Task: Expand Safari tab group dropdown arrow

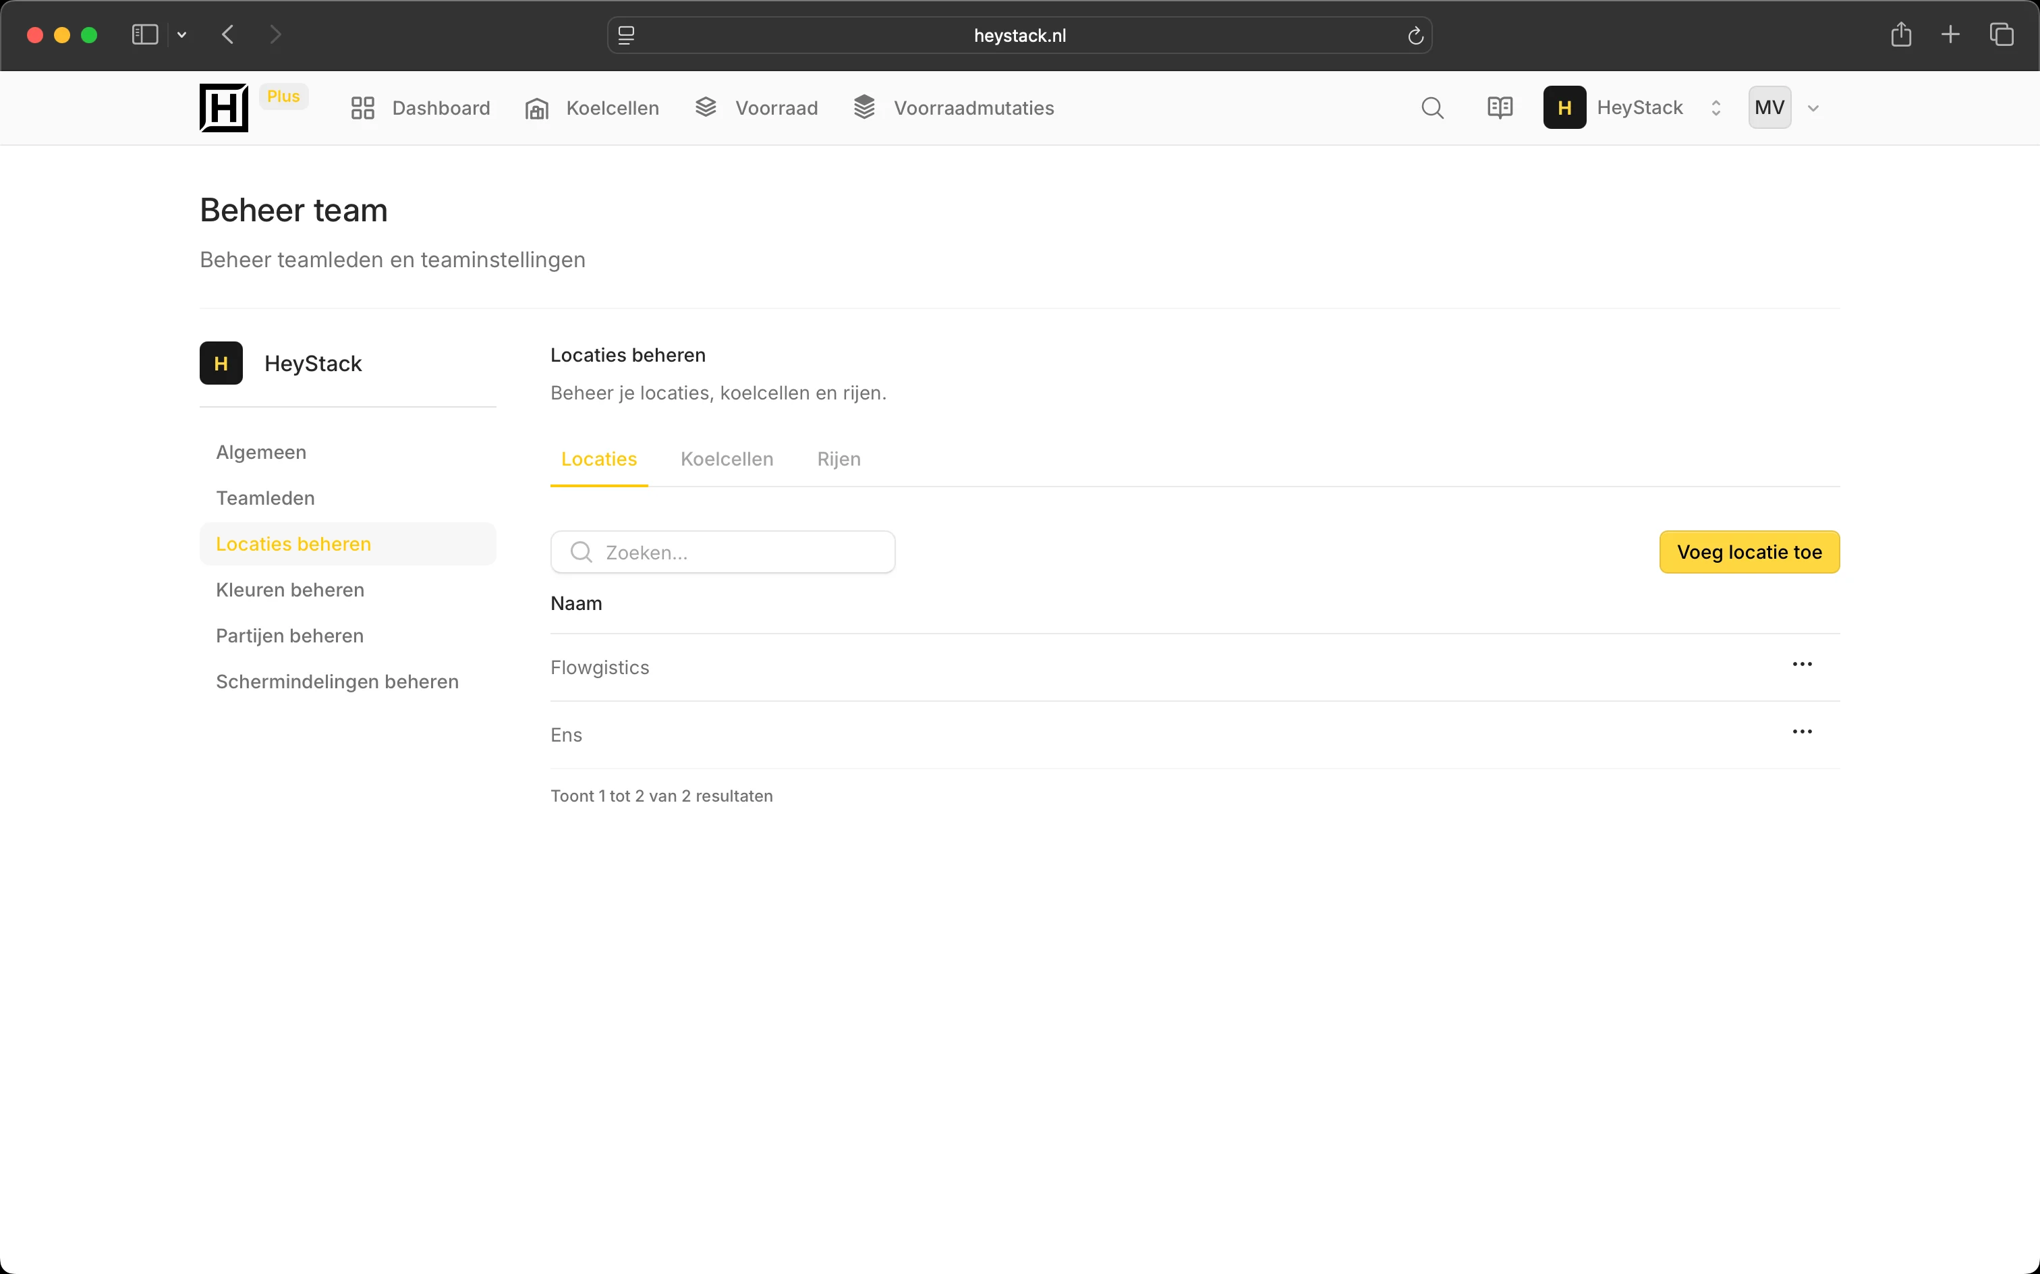Action: pos(182,34)
